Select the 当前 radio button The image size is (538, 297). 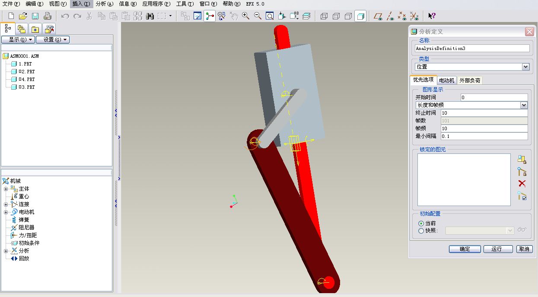421,223
